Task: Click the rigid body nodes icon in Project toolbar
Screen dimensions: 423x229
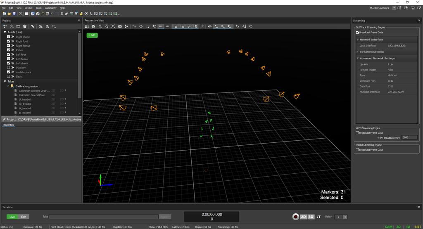Action: tap(41, 26)
